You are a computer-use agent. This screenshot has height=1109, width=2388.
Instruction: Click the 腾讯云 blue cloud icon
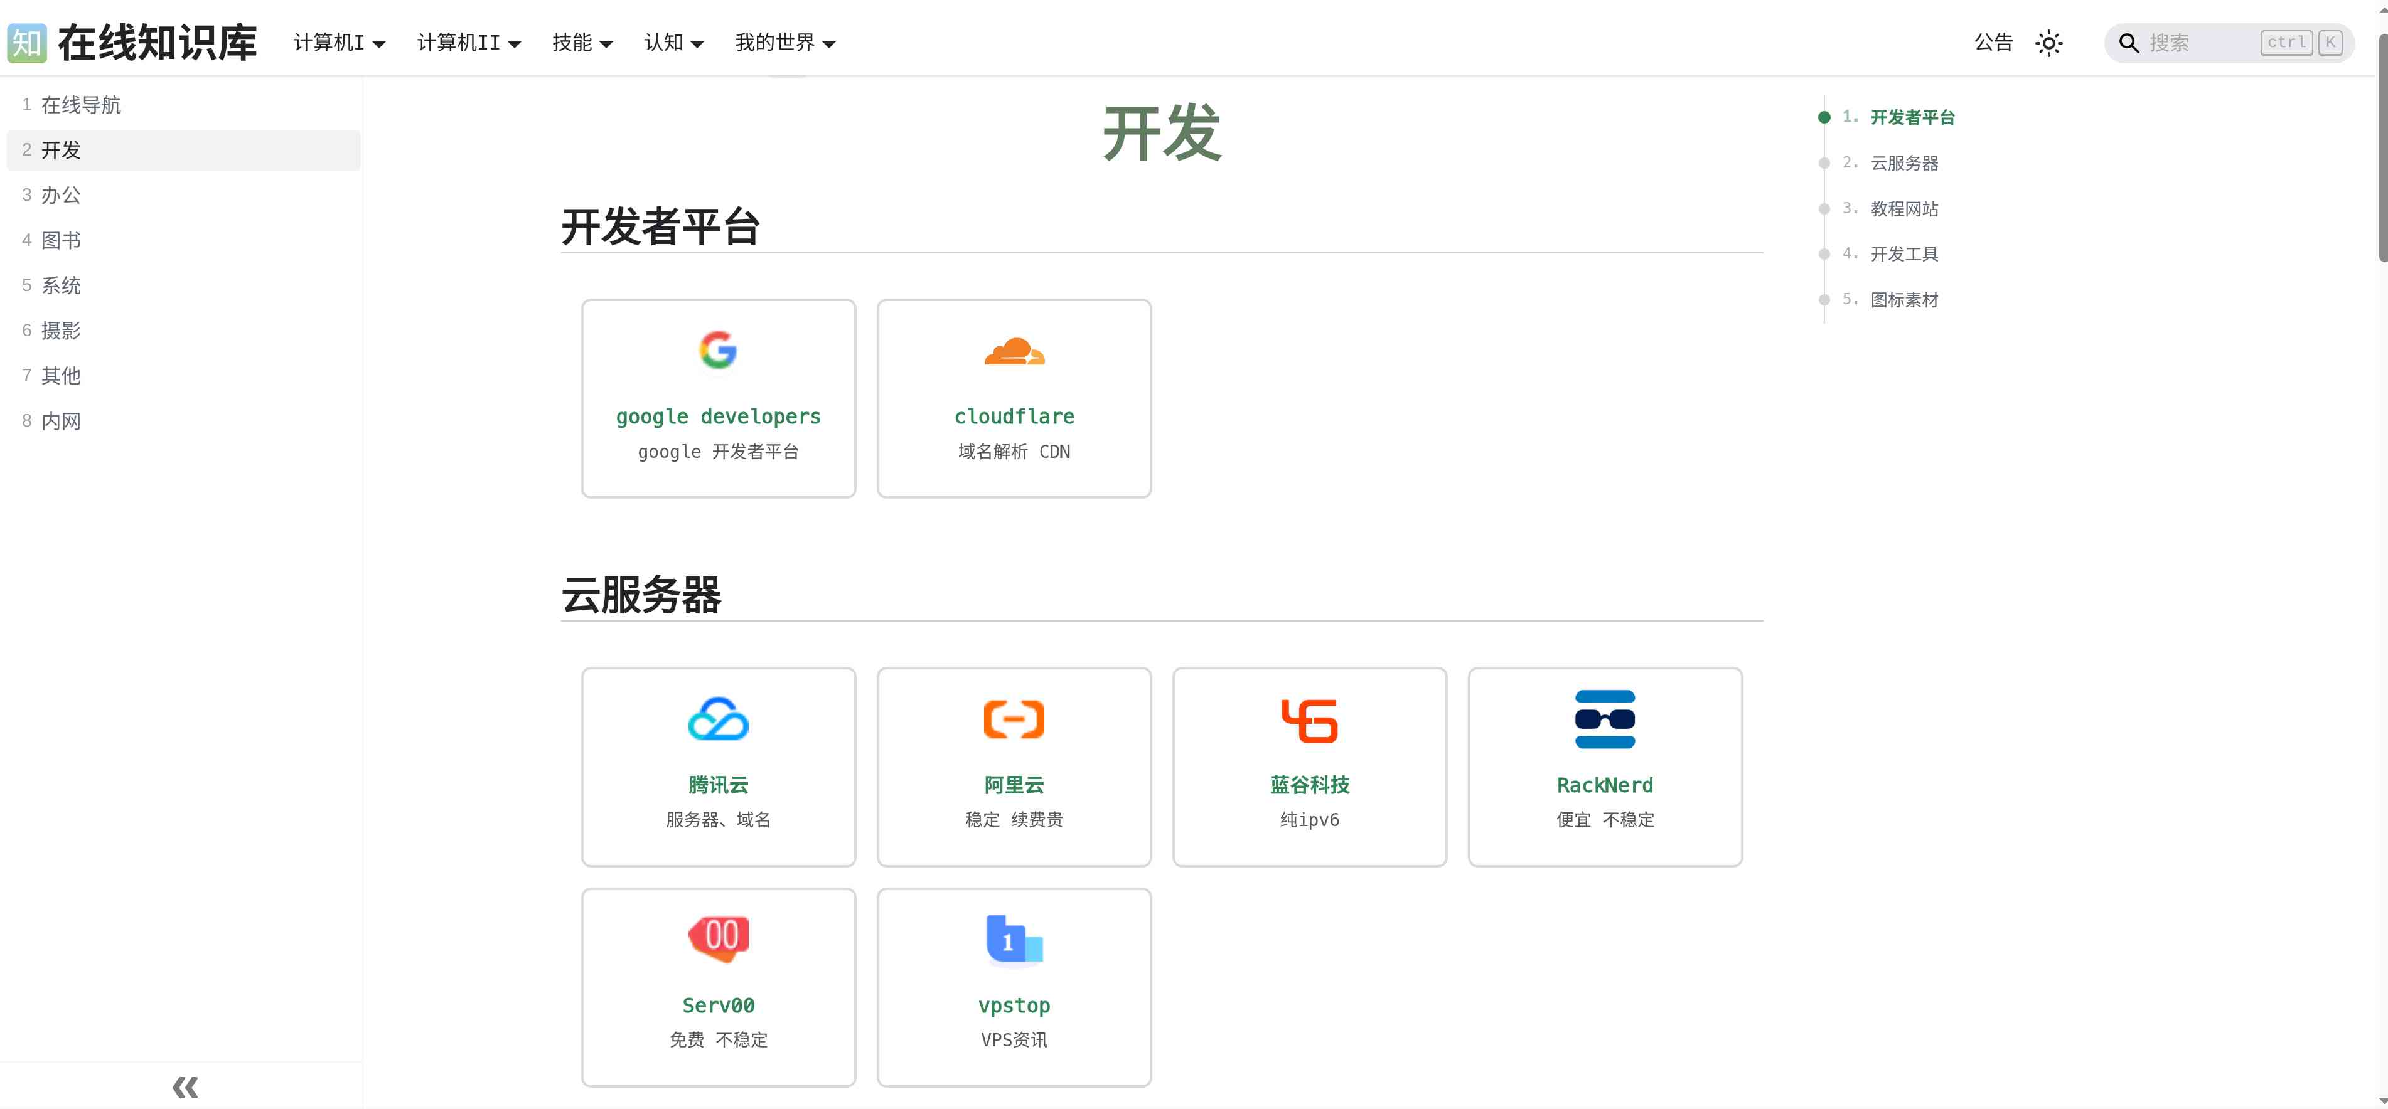(x=719, y=719)
